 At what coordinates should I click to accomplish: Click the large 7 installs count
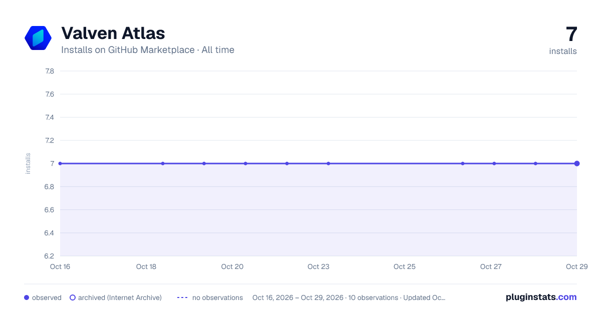click(x=571, y=34)
